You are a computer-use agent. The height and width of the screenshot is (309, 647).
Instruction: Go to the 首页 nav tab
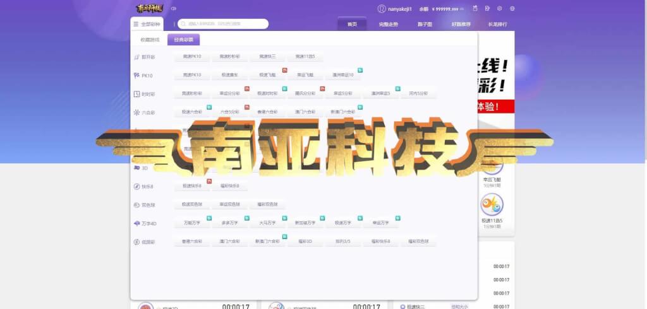pyautogui.click(x=352, y=25)
